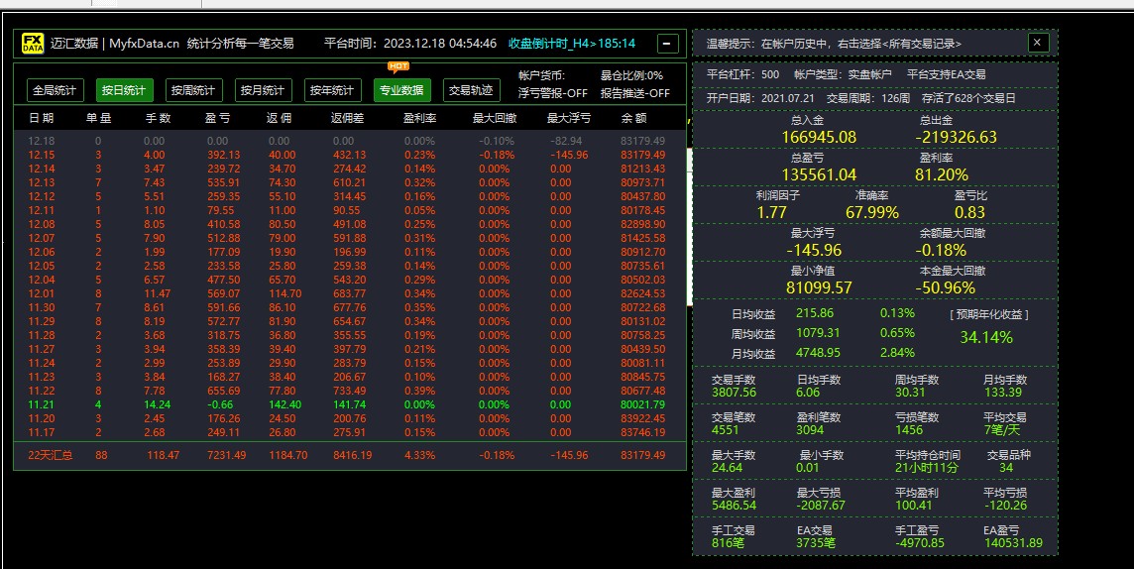Select the 12.15 date row
The width and height of the screenshot is (1134, 569).
pos(349,155)
